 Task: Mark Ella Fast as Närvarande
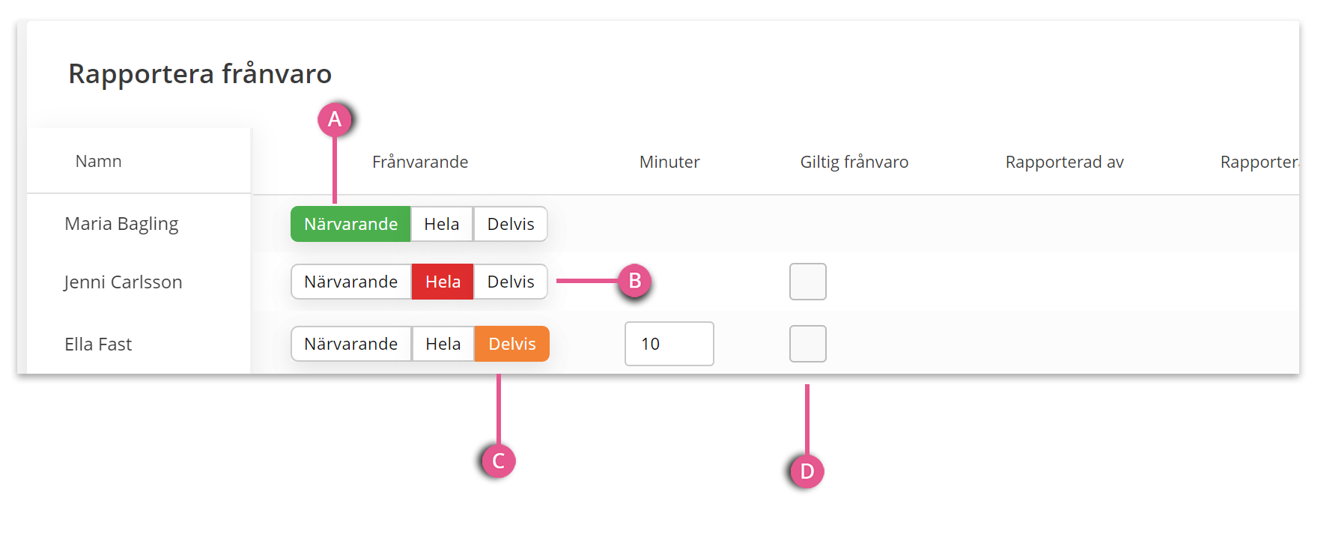[350, 344]
